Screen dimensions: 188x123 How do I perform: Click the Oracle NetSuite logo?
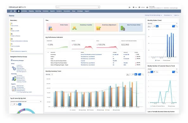(x=17, y=7)
